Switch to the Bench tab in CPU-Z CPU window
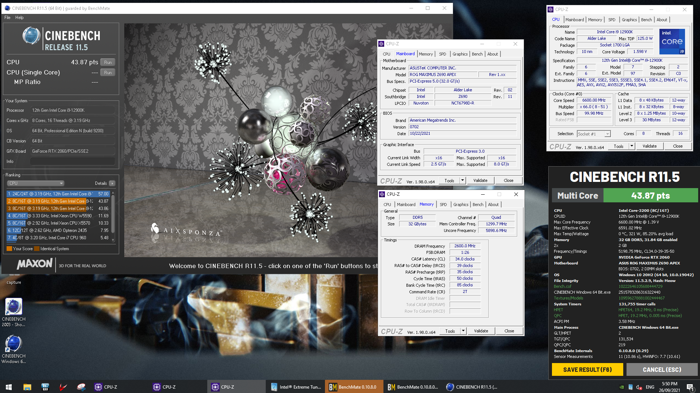The width and height of the screenshot is (700, 393). click(646, 20)
